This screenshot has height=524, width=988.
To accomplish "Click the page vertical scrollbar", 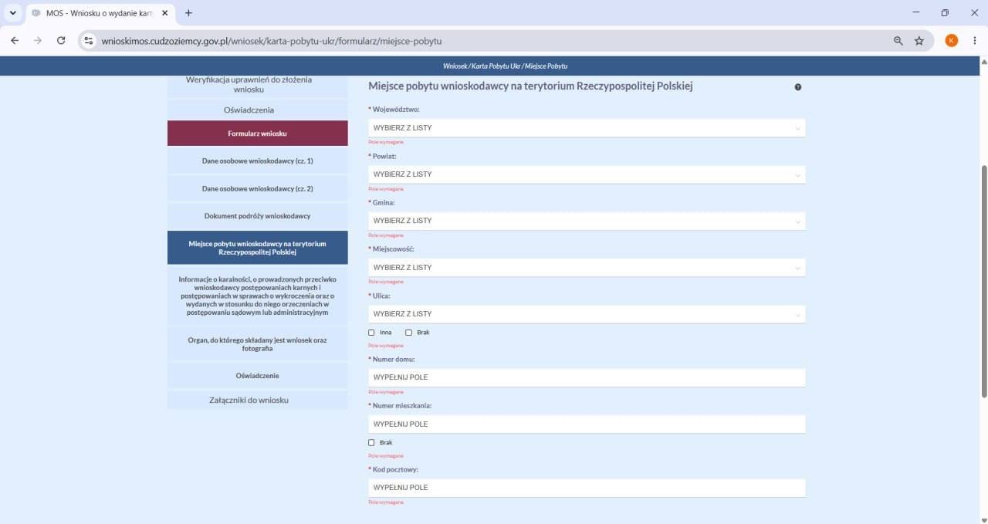I will (x=983, y=282).
